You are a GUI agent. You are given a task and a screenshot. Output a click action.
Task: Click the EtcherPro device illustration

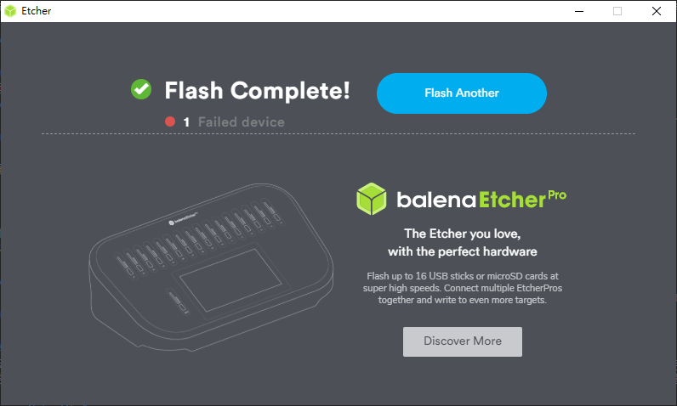pyautogui.click(x=211, y=268)
